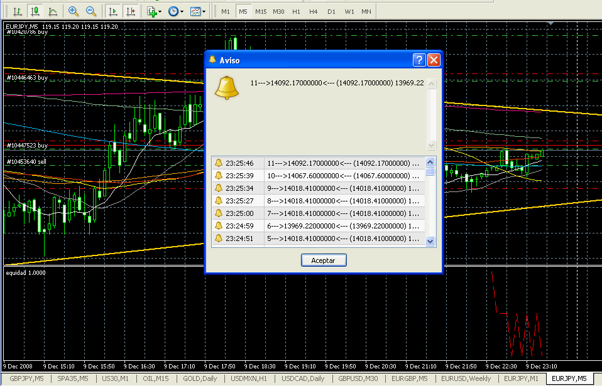Open the periods clock tool
Image resolution: width=602 pixels, height=386 pixels.
[x=173, y=11]
